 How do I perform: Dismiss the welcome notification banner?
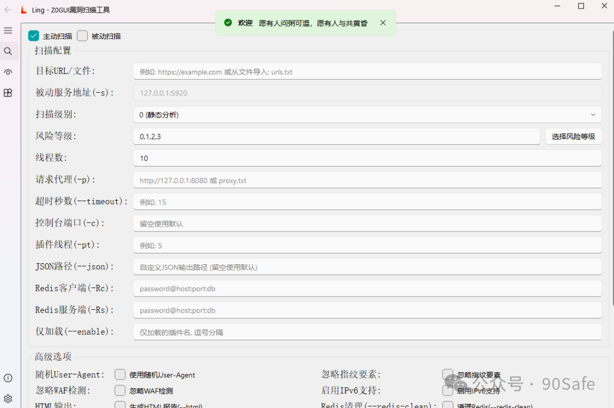(x=383, y=23)
